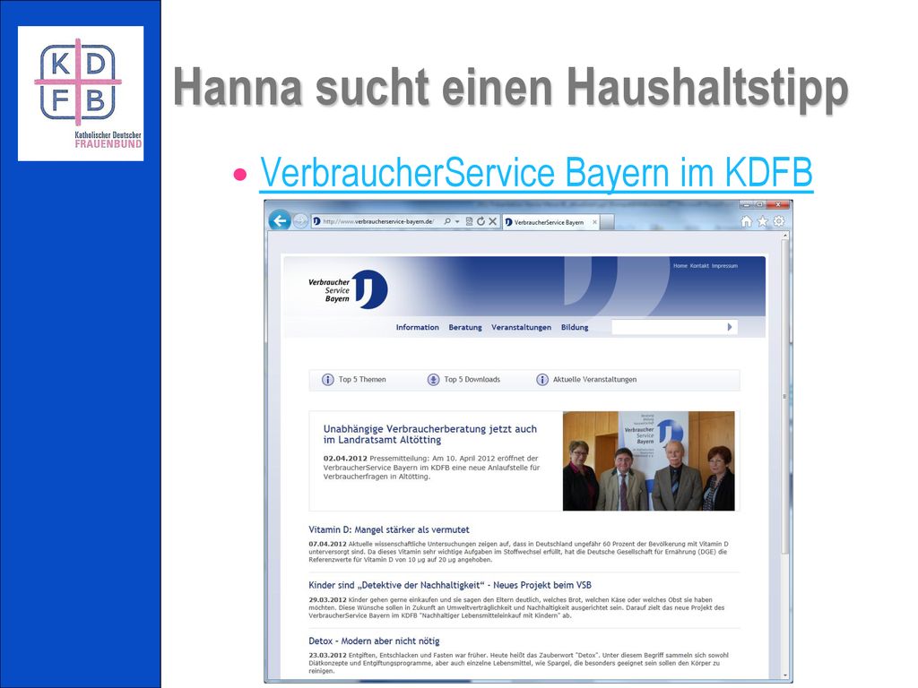Open Aktuelle Veranstaltungen
The height and width of the screenshot is (688, 918).
tap(594, 380)
